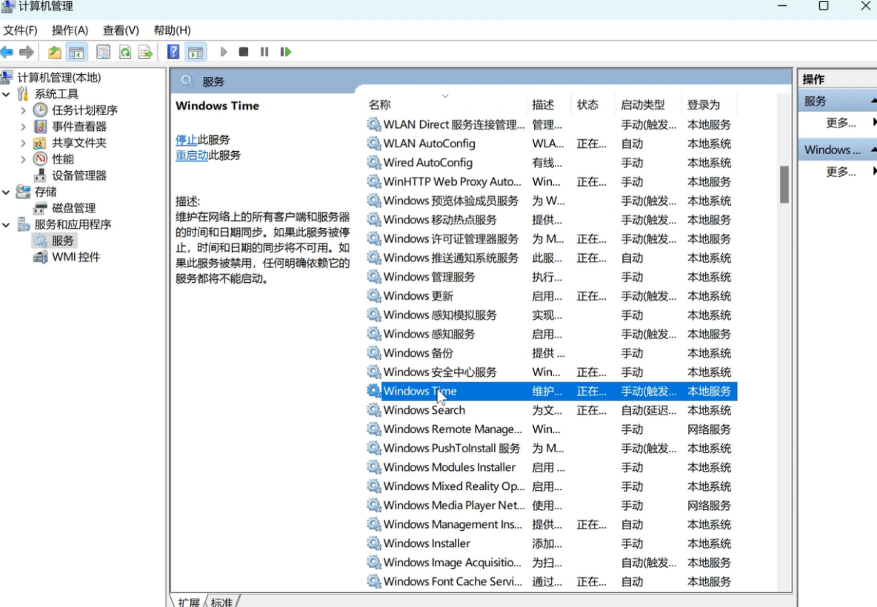Image resolution: width=877 pixels, height=607 pixels.
Task: Click the 事件查看器 tree icon
Action: pyautogui.click(x=40, y=127)
